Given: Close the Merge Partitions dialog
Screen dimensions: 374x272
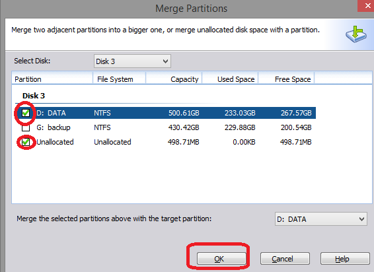Looking at the screenshot, I should 366,6.
